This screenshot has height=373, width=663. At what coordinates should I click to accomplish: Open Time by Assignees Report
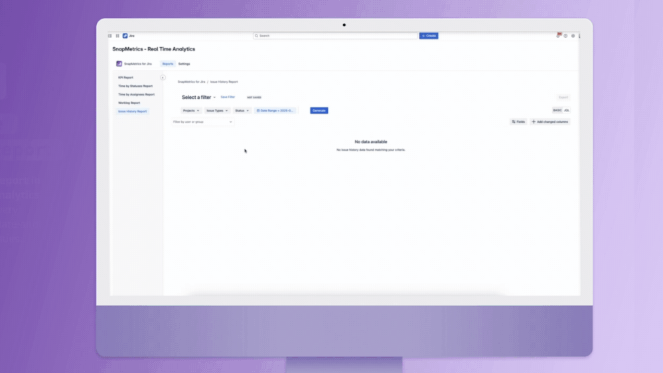pos(137,94)
